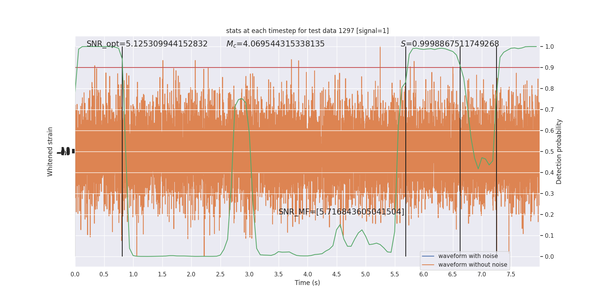
Task: Click the plot title mentioning test data 1297
Action: 307,31
